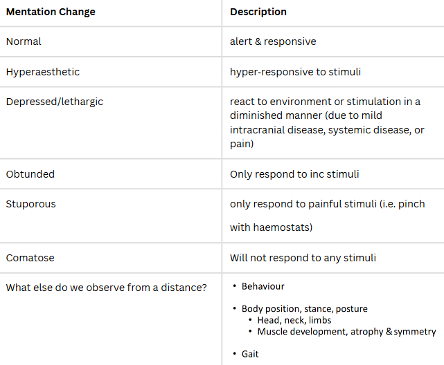Click the "Description" column header
Screen dimensions: 444x365
coord(258,12)
